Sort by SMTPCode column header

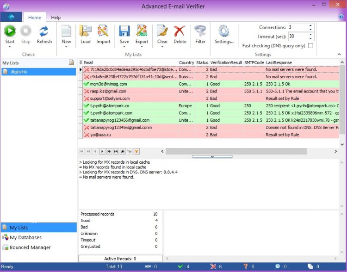[x=254, y=62]
